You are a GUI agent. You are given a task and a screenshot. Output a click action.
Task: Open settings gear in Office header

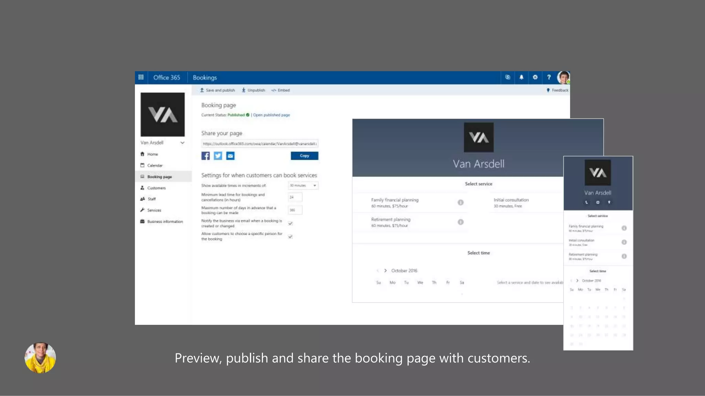(535, 77)
